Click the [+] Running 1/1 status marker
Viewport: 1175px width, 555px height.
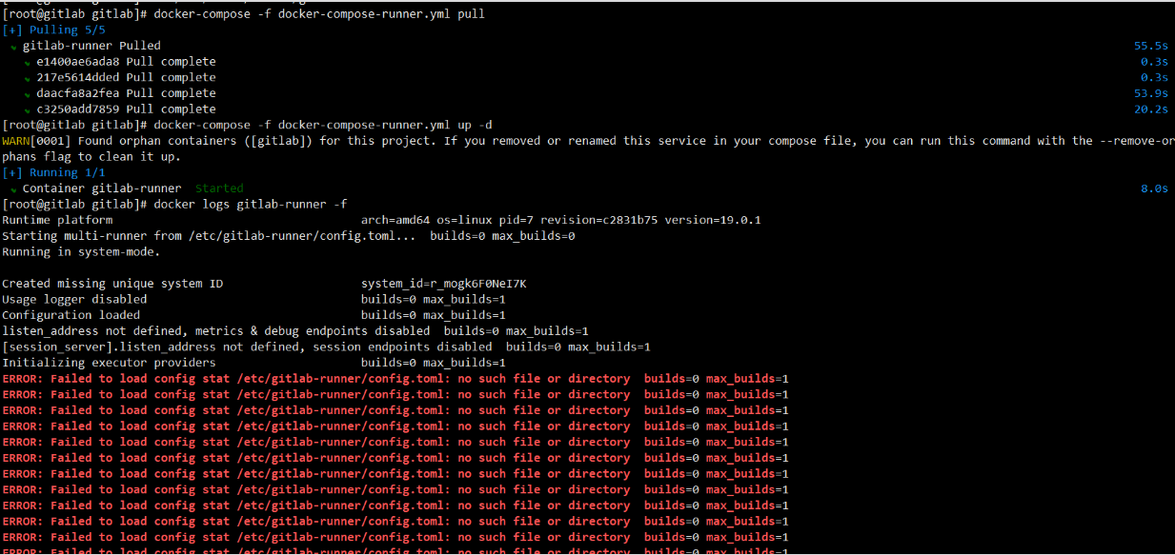click(x=53, y=172)
